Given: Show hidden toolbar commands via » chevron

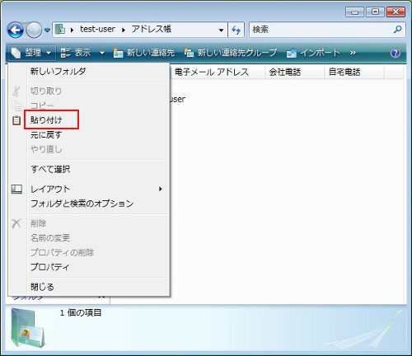Looking at the screenshot, I should pos(353,53).
